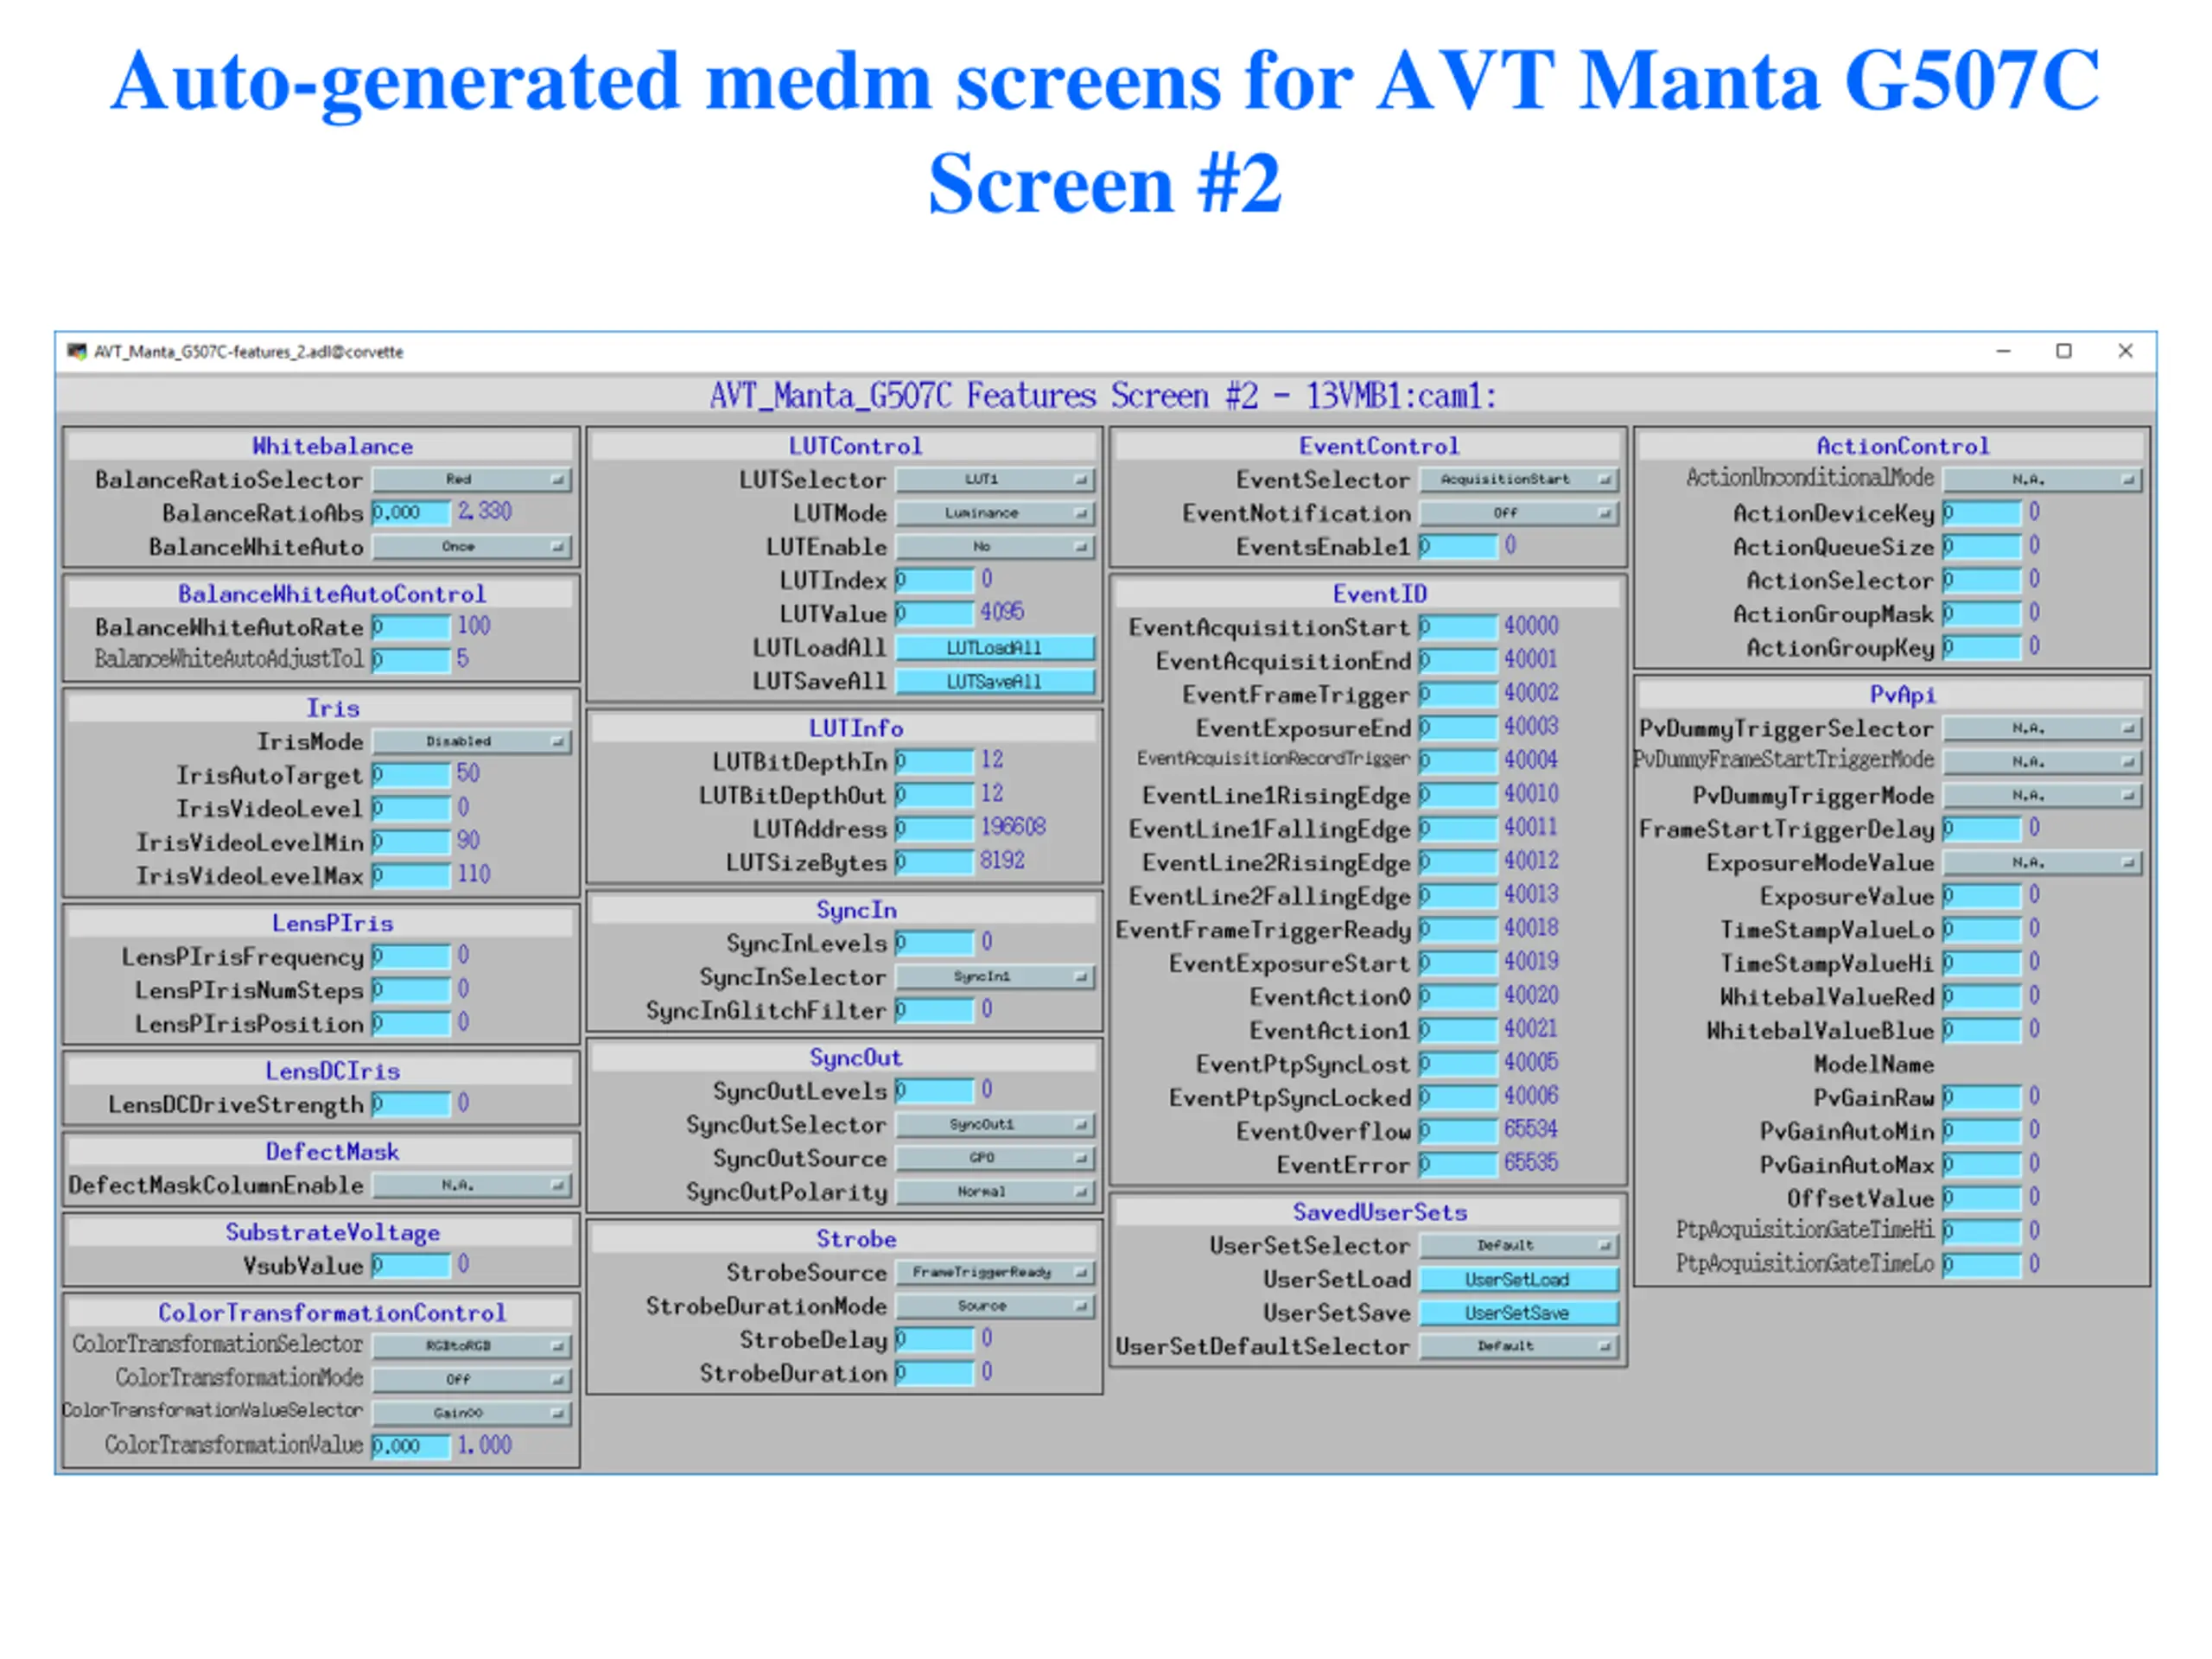The height and width of the screenshot is (1659, 2212).
Task: Click the SyncOutLevels input field
Action: click(x=935, y=1091)
